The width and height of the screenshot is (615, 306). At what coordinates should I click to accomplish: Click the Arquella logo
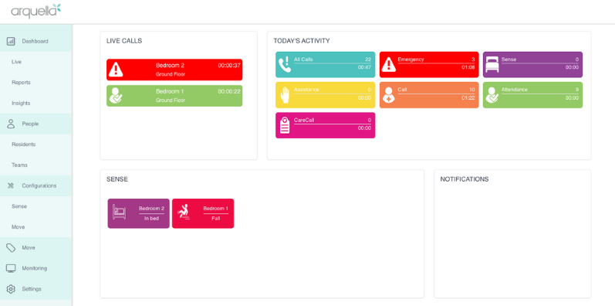point(36,11)
